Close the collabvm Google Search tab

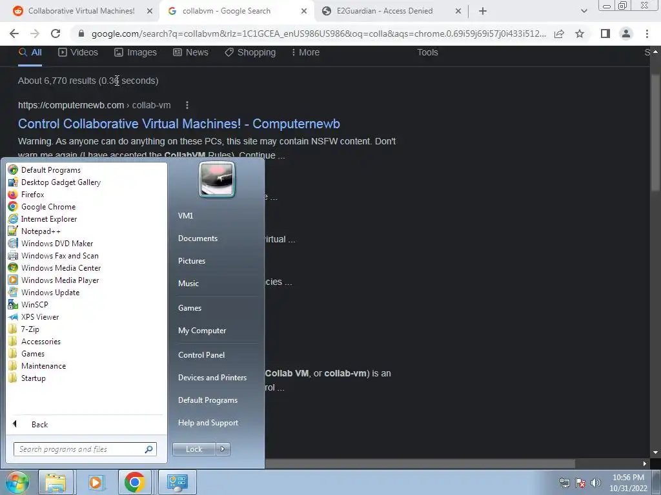click(x=304, y=12)
